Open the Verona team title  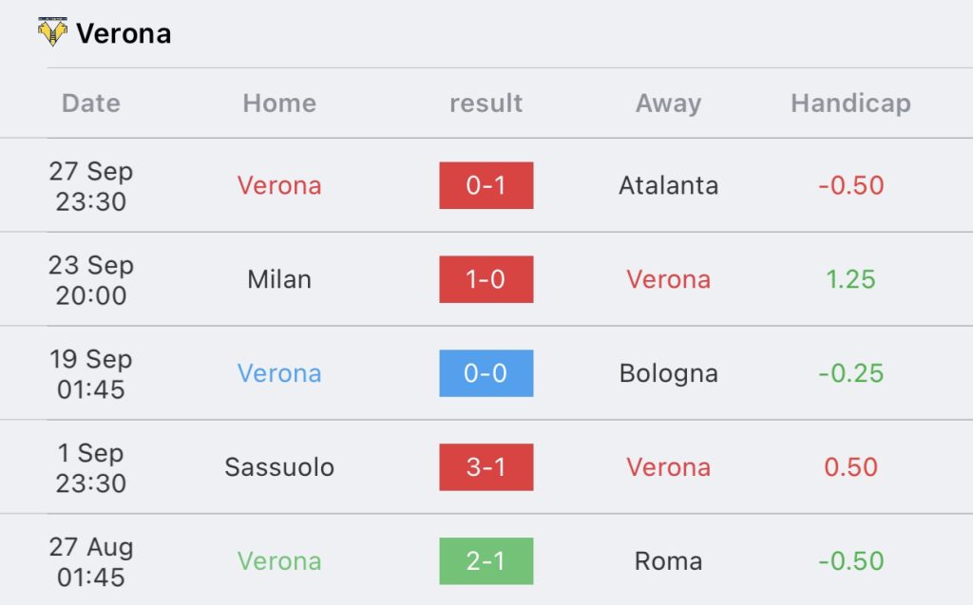tap(124, 33)
